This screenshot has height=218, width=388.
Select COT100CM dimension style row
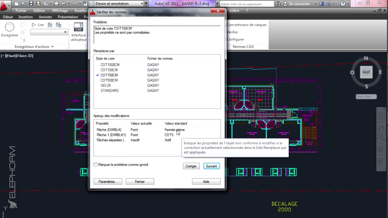click(157, 70)
